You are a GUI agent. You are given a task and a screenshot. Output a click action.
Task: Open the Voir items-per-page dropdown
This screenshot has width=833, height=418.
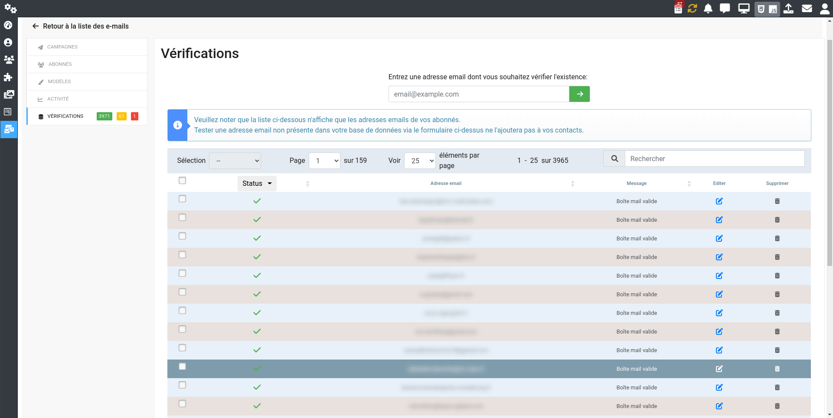pyautogui.click(x=420, y=161)
